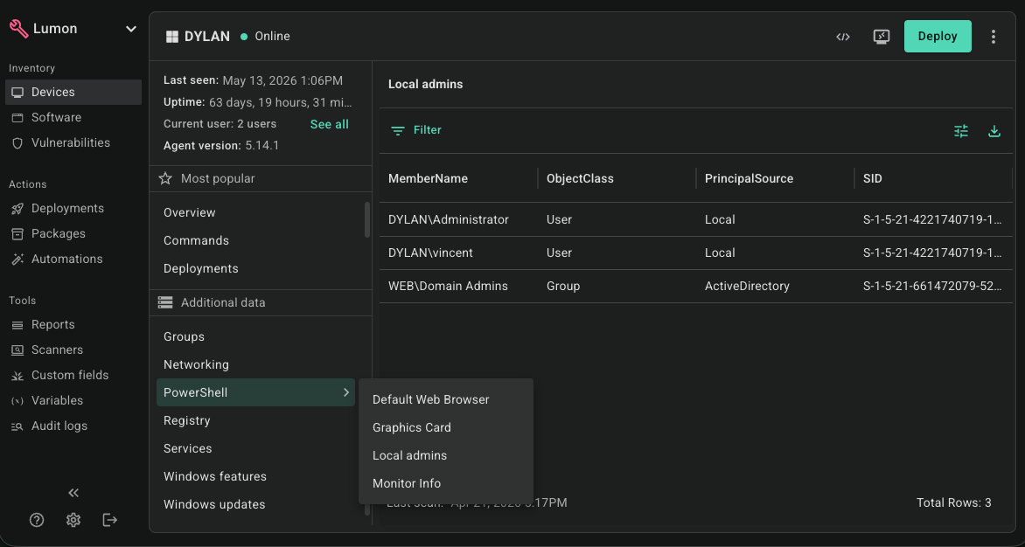The width and height of the screenshot is (1025, 547).
Task: Click the Custom fields sidebar icon
Action: (x=17, y=376)
